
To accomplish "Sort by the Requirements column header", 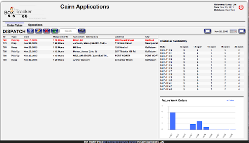I will [x=61, y=37].
